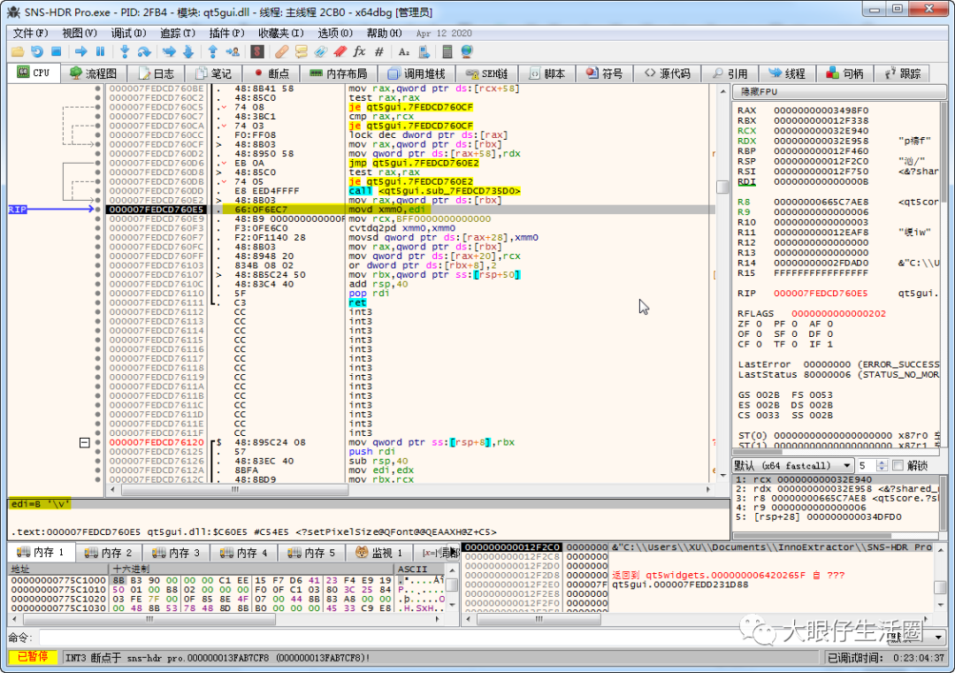Click the disassembly horizontal scrollbar thumb
The width and height of the screenshot is (955, 673).
[x=234, y=490]
